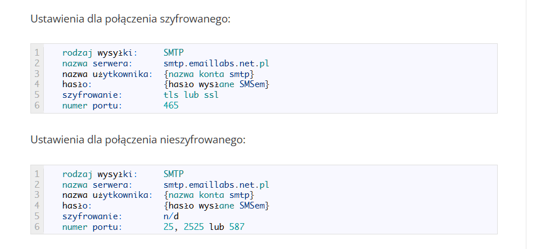550x249 pixels.
Task: Click the heading 'Ustawienia dla połączenia nieszyfrowanego'
Action: (138, 139)
